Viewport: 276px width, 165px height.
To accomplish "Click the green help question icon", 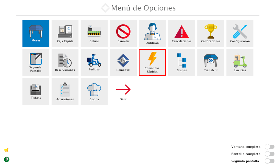I will 7,159.
